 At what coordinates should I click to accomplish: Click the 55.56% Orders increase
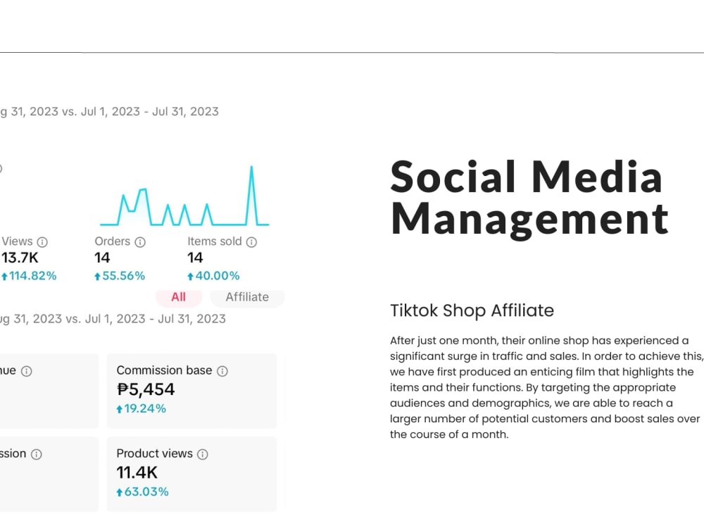click(x=120, y=276)
